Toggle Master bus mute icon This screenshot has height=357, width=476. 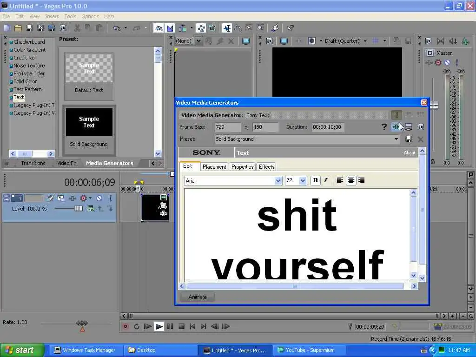coord(447,63)
